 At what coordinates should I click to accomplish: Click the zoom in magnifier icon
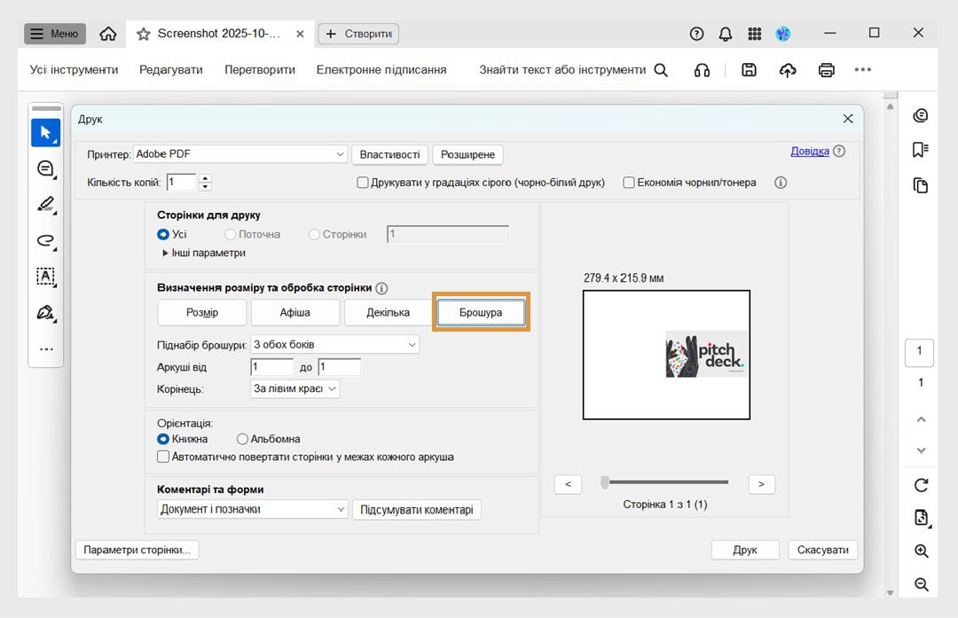click(922, 551)
